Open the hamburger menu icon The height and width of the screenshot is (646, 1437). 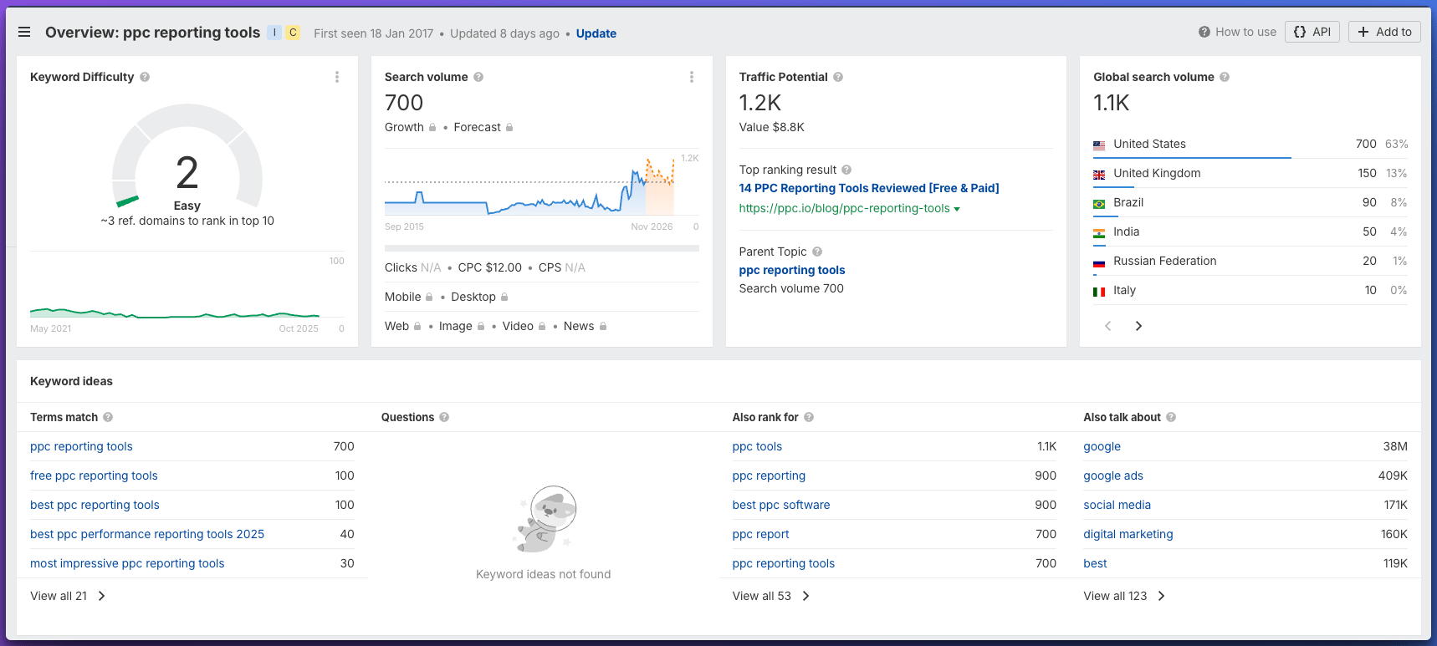coord(24,32)
